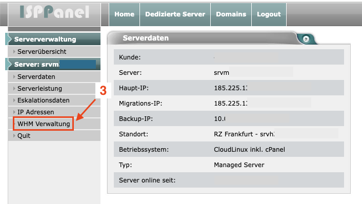This screenshot has width=362, height=204.
Task: Open the Dedizierte Server tab
Action: point(175,14)
